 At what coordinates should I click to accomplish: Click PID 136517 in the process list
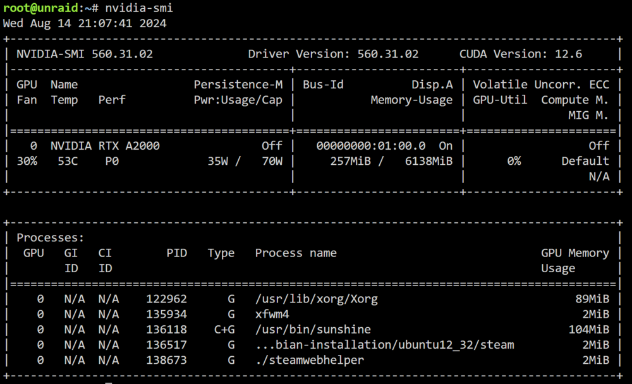166,345
